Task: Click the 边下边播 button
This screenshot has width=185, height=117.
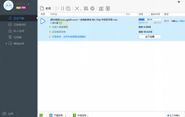Action: click(150, 37)
